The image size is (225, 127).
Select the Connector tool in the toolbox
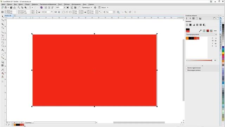click(x=2, y=58)
